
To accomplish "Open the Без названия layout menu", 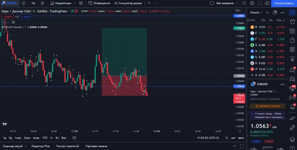I will [x=227, y=3].
